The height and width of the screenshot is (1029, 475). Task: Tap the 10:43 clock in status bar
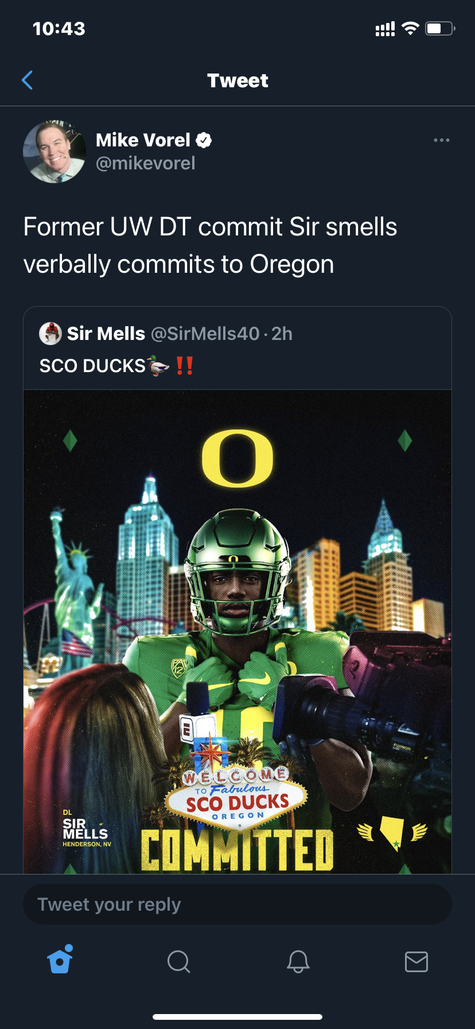click(x=59, y=29)
